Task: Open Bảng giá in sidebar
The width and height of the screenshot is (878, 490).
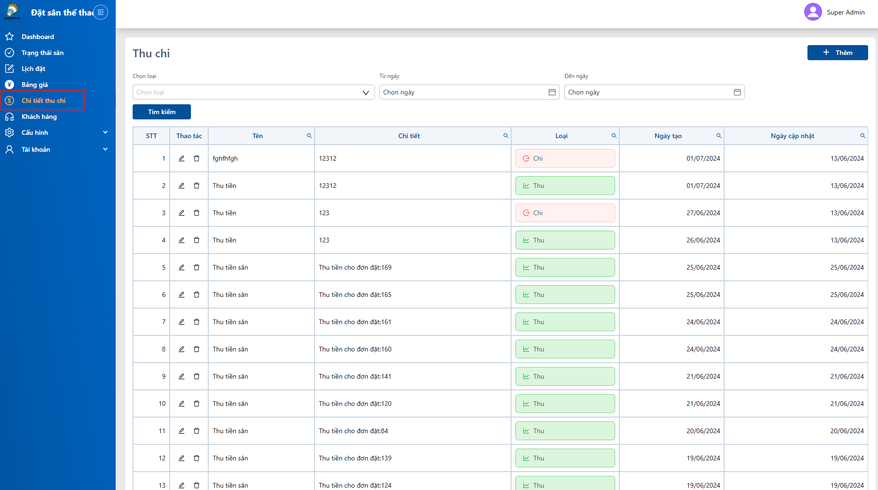Action: point(35,85)
